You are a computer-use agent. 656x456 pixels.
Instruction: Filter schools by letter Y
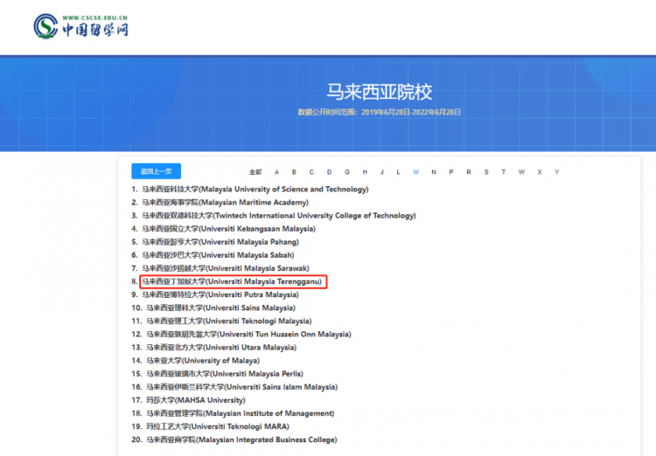point(557,172)
